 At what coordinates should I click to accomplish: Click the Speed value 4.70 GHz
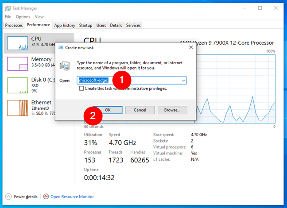122,143
